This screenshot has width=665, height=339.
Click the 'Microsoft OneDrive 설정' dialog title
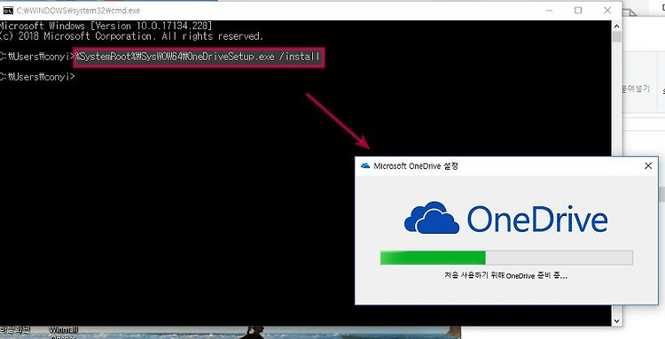click(x=416, y=166)
